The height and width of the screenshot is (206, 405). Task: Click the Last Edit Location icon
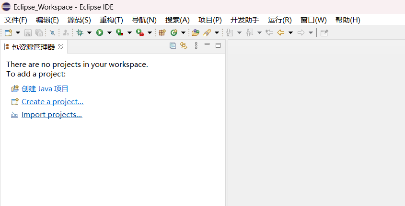tap(269, 33)
